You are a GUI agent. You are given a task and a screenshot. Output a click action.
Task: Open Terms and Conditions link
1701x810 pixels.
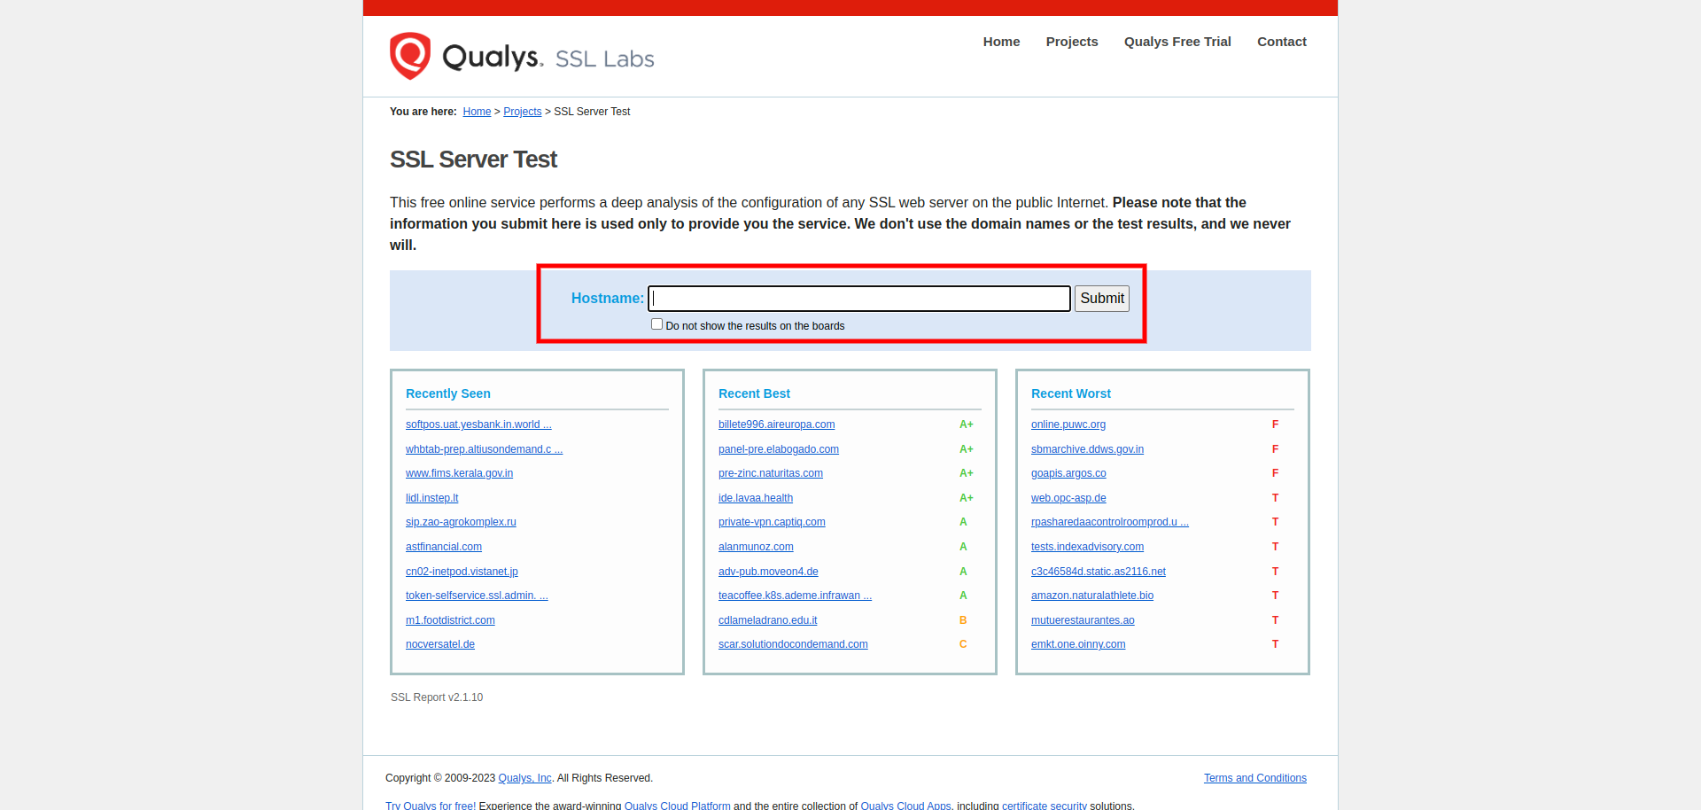(1254, 778)
